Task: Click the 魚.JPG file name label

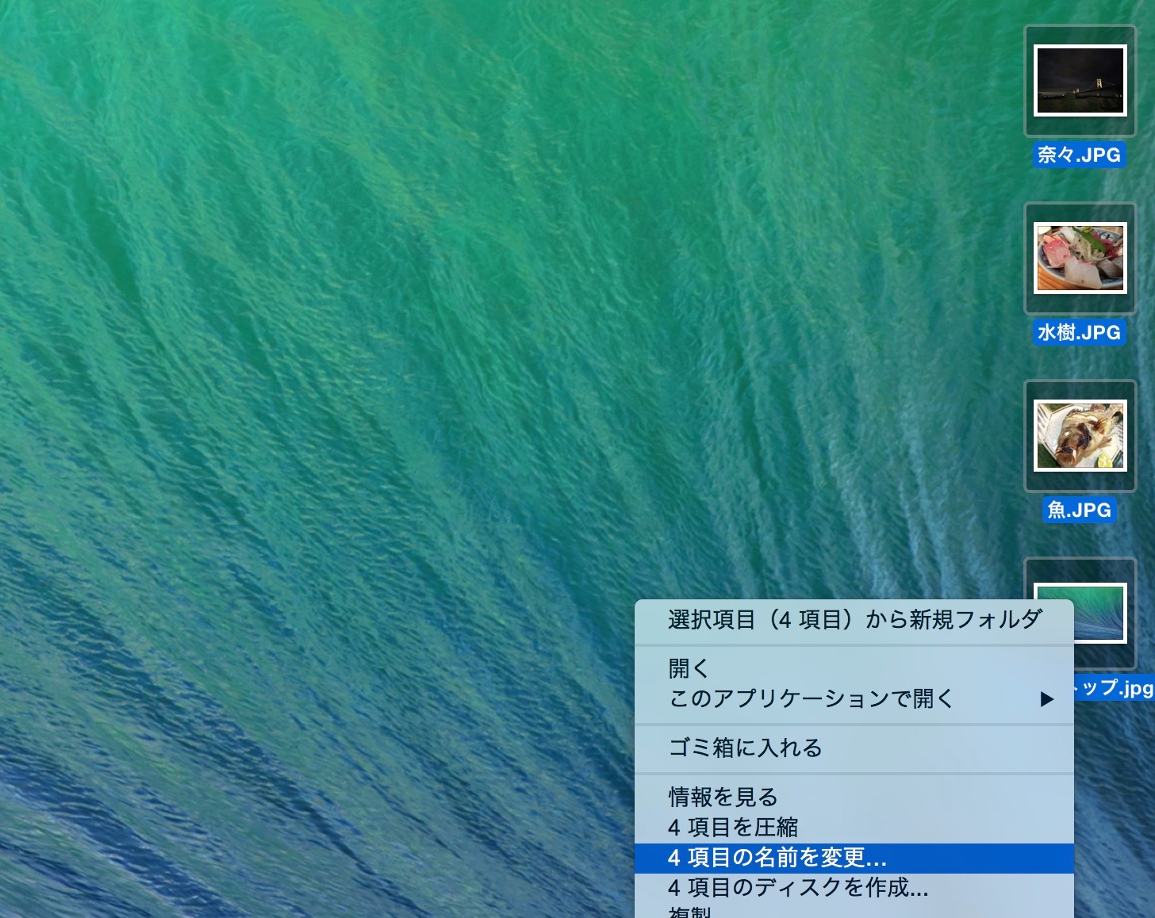Action: coord(1079,510)
